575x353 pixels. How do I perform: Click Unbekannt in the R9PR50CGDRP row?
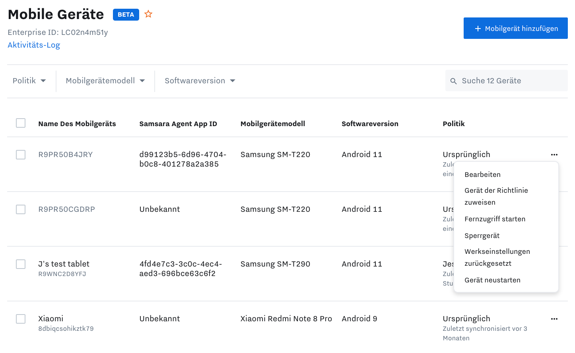click(x=159, y=209)
